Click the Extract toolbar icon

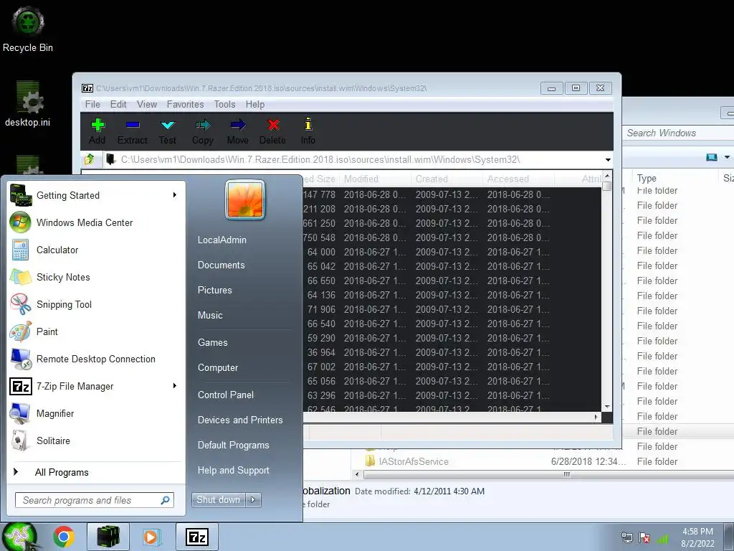(133, 132)
